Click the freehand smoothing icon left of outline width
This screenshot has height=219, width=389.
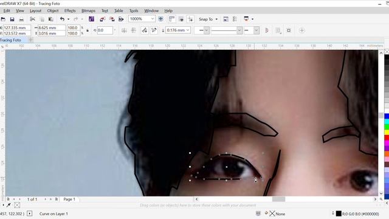point(154,30)
